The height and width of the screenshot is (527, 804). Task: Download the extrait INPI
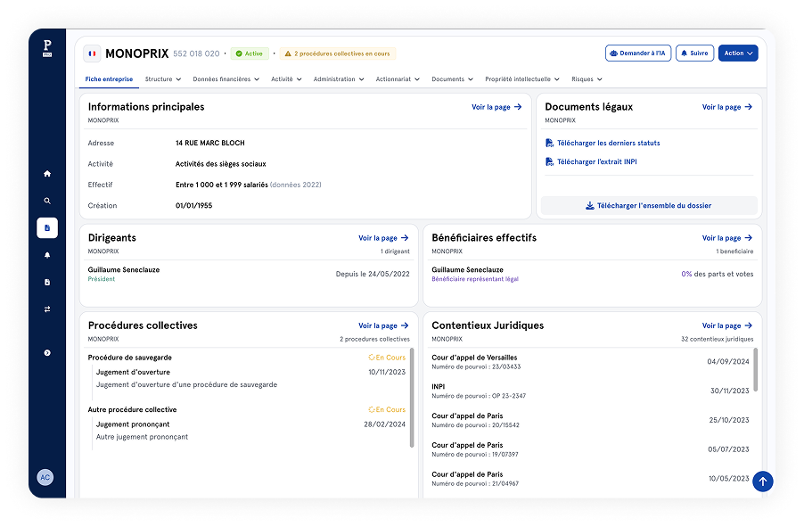[x=597, y=161]
